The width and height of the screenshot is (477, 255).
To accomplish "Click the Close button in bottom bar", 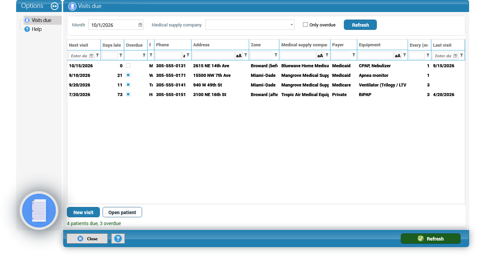I will (x=87, y=239).
